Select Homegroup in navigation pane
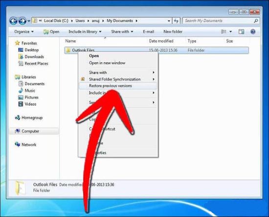Viewport: 269px width, 217px height. [32, 118]
